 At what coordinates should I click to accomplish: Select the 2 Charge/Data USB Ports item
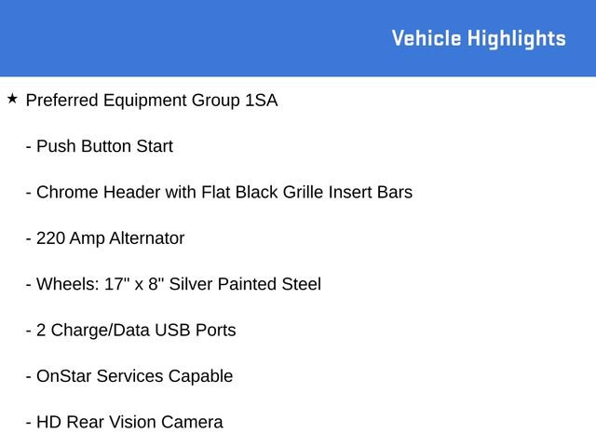(136, 331)
